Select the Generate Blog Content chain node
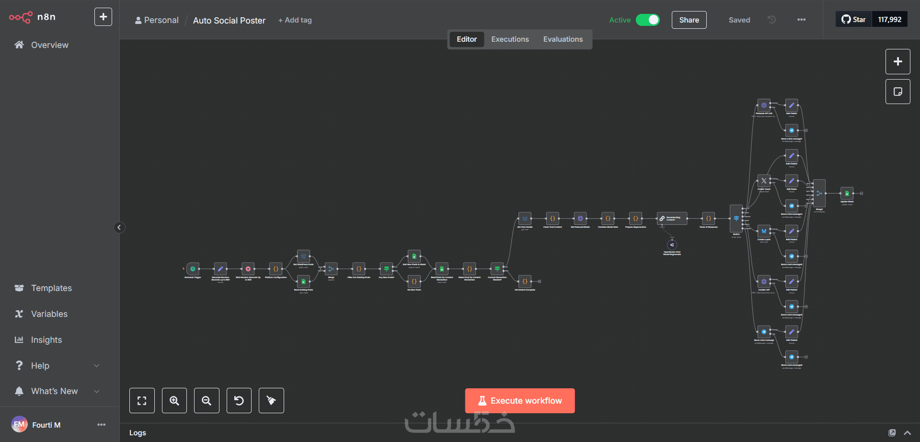 point(672,219)
